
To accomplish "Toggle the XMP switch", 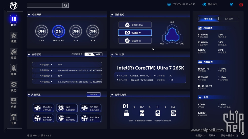I will pyautogui.click(x=42, y=31).
